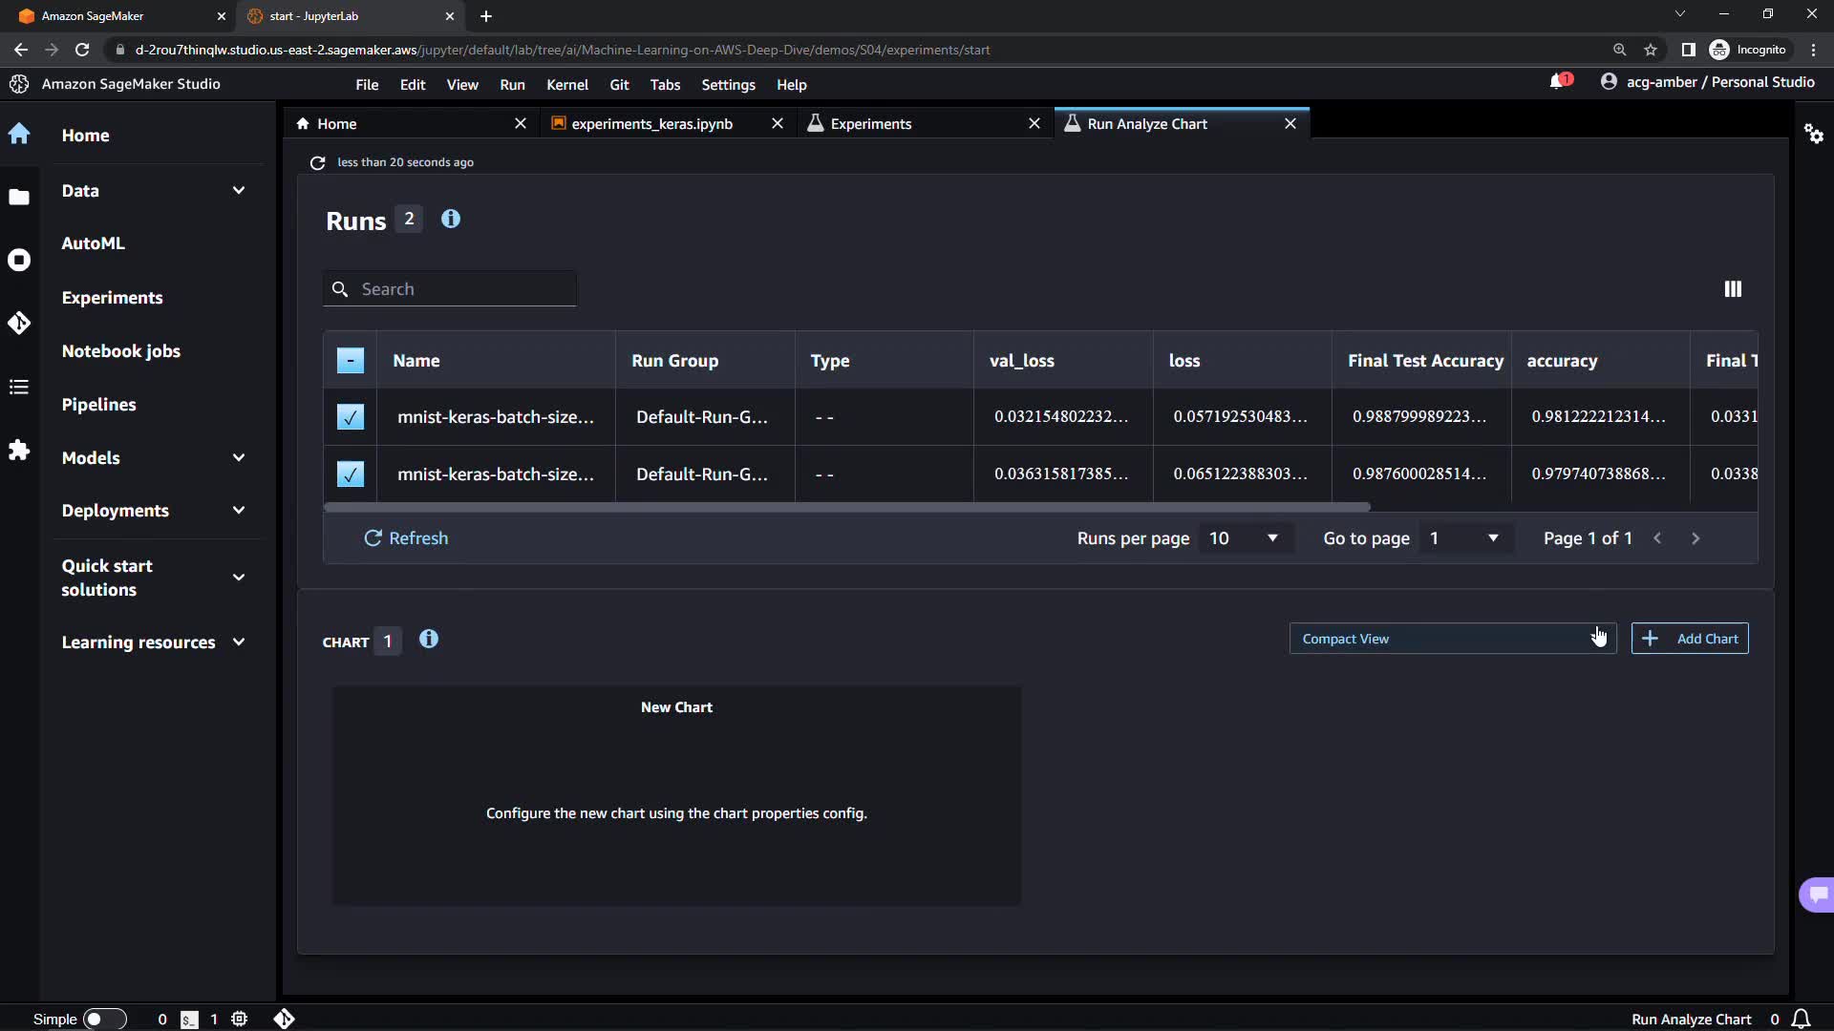The image size is (1834, 1031).
Task: Open the Kernel menu
Action: (x=566, y=85)
